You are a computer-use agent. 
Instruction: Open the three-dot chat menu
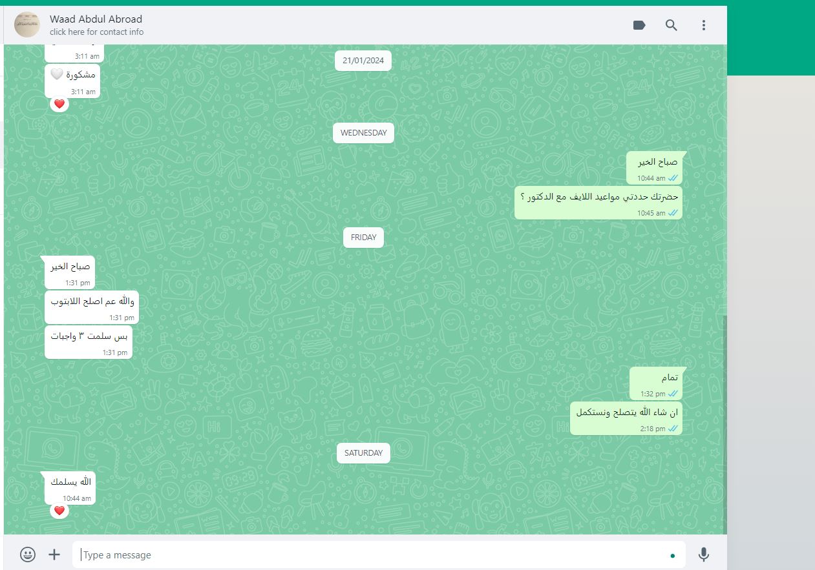tap(704, 25)
